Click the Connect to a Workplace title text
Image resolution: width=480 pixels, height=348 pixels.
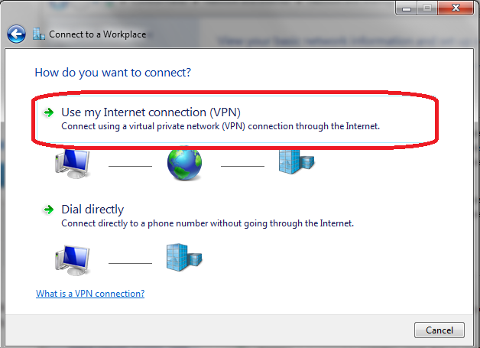tap(97, 34)
